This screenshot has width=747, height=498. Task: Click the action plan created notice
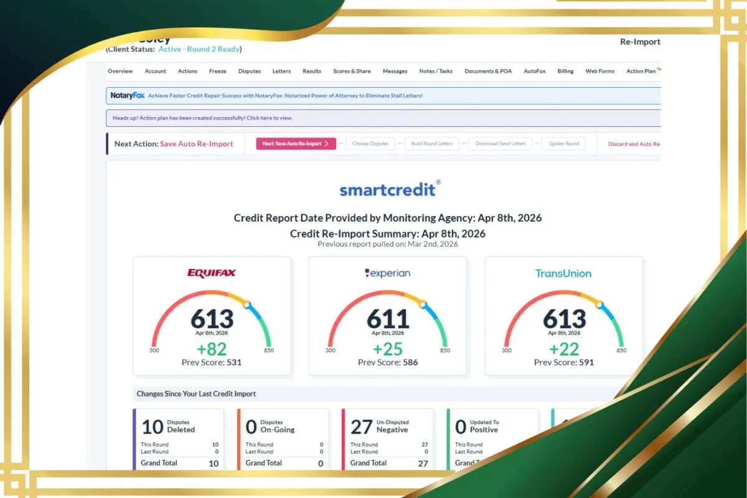coord(383,118)
